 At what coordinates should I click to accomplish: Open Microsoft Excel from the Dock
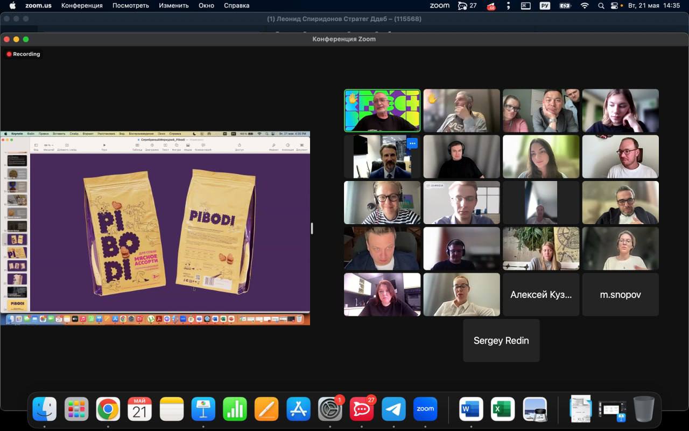[503, 409]
